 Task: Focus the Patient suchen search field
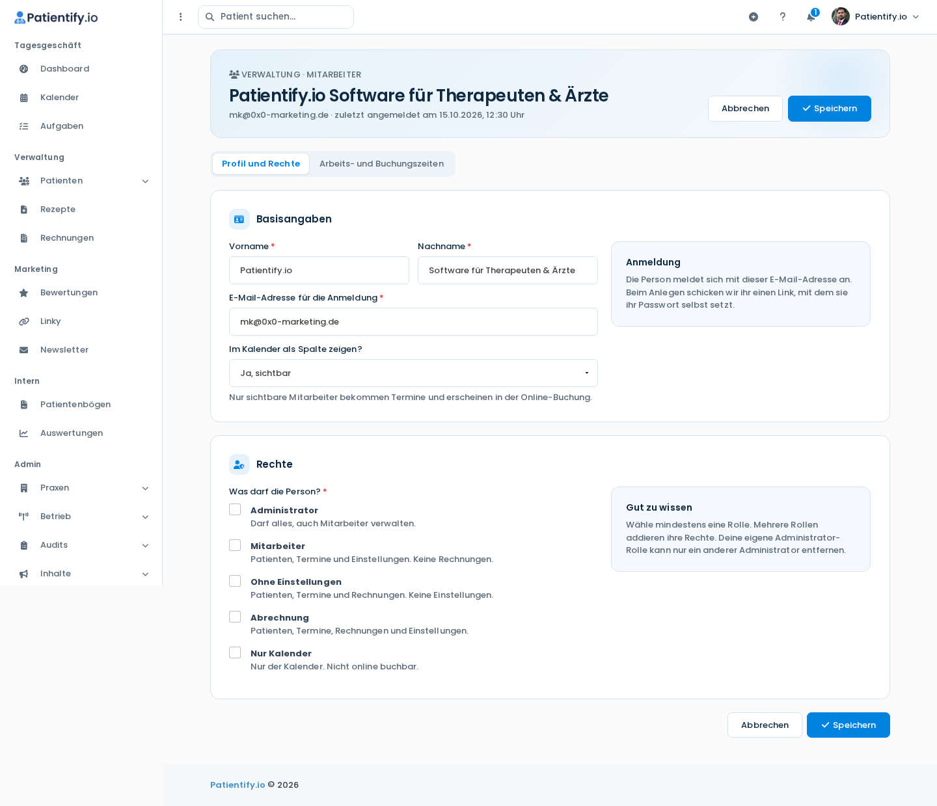tap(276, 17)
